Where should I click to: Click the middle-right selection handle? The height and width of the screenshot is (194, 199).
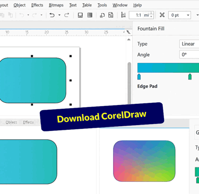[x=71, y=81]
